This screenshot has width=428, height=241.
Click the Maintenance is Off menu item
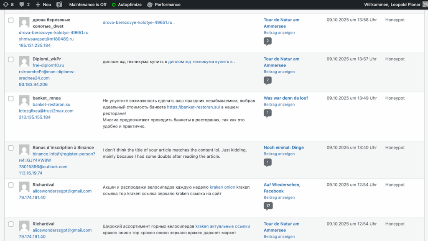(x=88, y=5)
